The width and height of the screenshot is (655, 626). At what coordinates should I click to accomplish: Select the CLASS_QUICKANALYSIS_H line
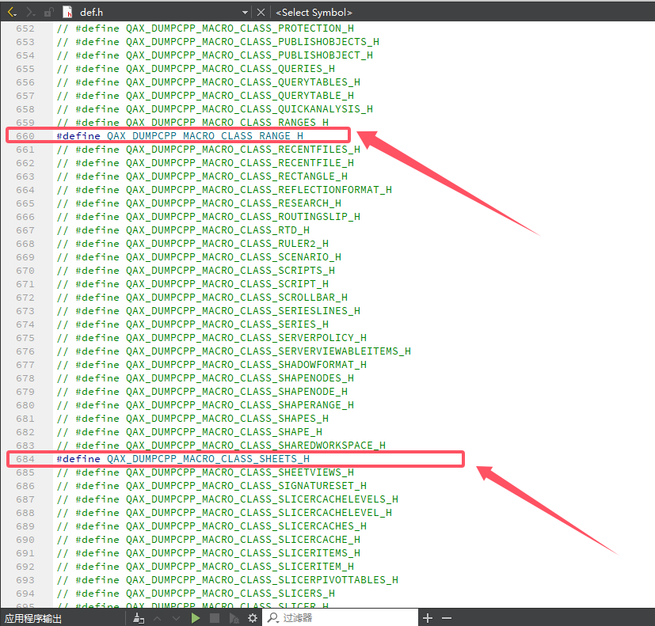tap(215, 109)
